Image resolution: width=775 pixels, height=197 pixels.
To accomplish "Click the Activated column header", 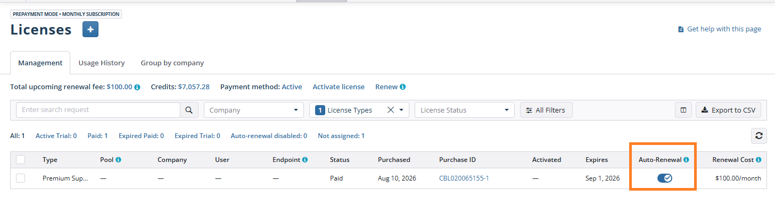I will pyautogui.click(x=547, y=159).
